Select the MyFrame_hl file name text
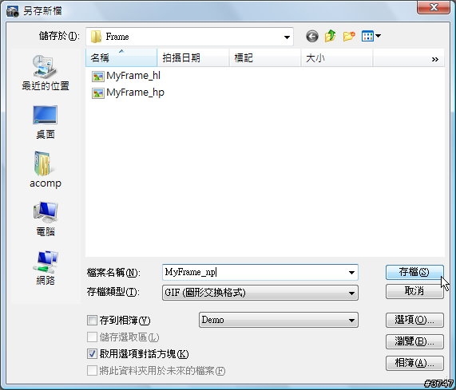Viewport: 456px width, 390px height. pos(133,76)
